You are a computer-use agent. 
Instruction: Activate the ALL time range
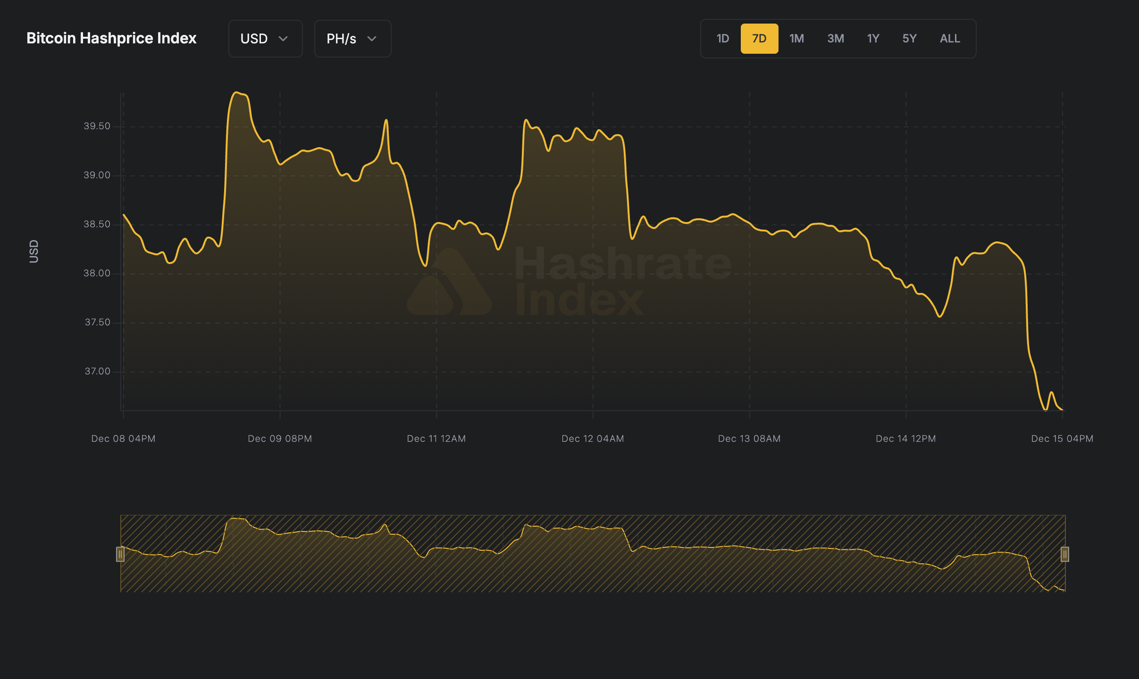[x=949, y=38]
